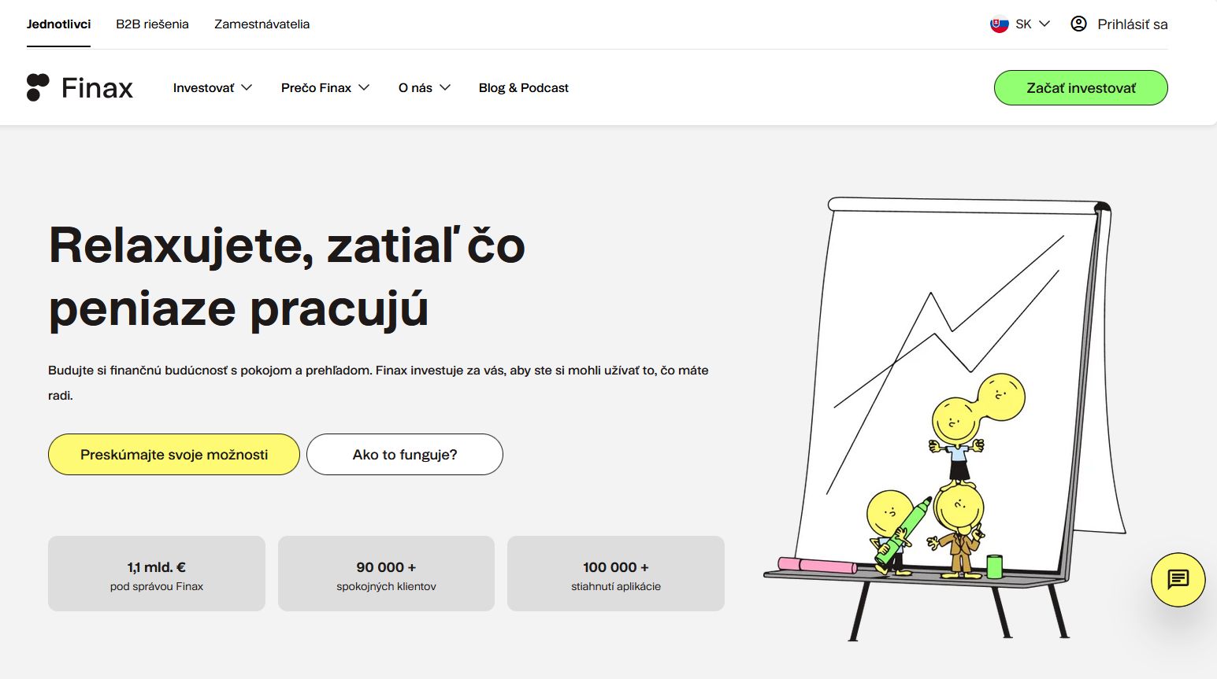
Task: Open the Zamestnávatelia tab
Action: point(262,24)
